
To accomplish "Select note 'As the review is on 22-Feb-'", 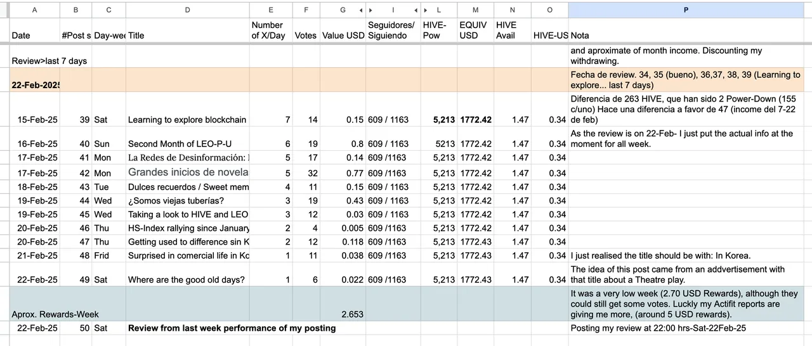I will click(686, 139).
